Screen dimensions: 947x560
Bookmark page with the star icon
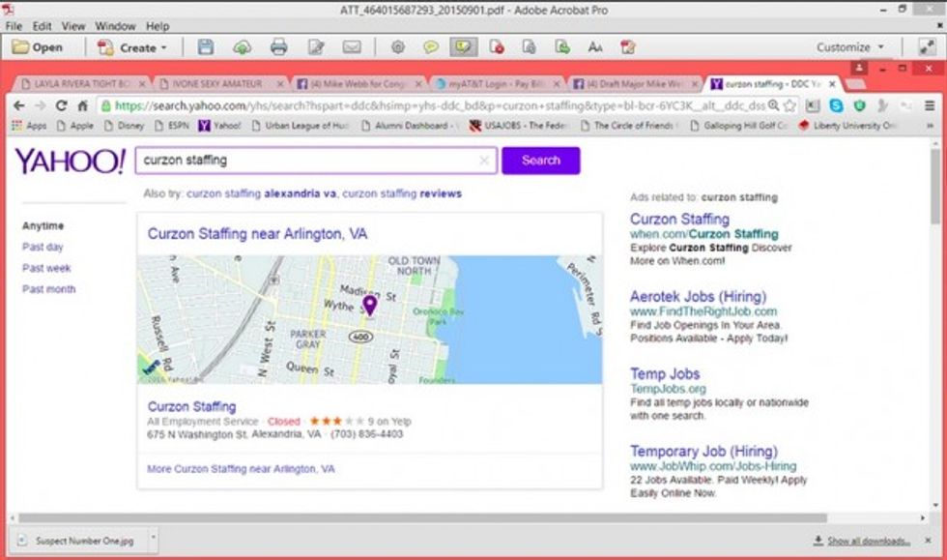[789, 105]
